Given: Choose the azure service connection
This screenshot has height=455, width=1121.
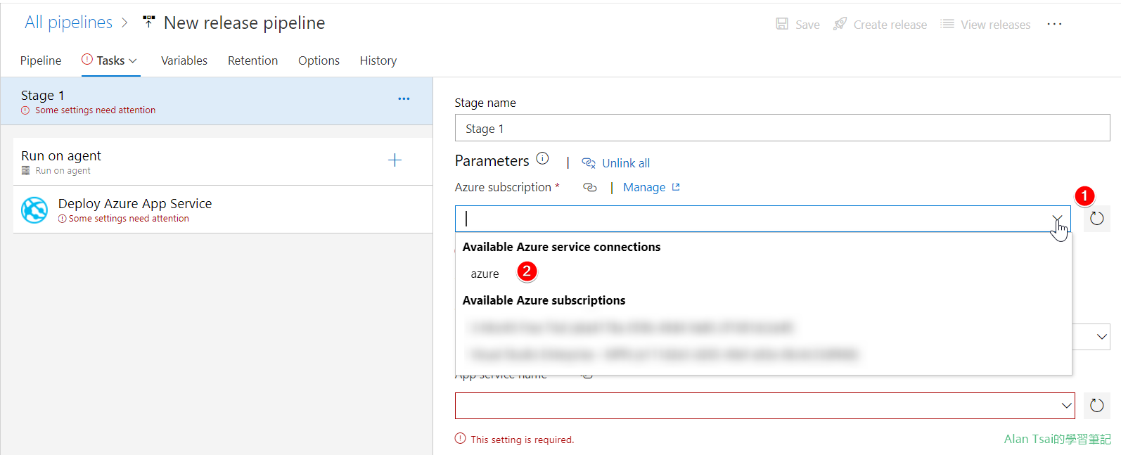Looking at the screenshot, I should 485,274.
